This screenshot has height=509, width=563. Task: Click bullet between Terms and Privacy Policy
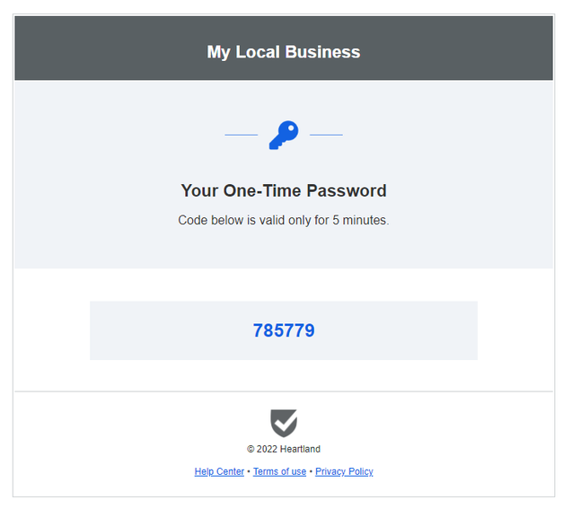(x=311, y=471)
